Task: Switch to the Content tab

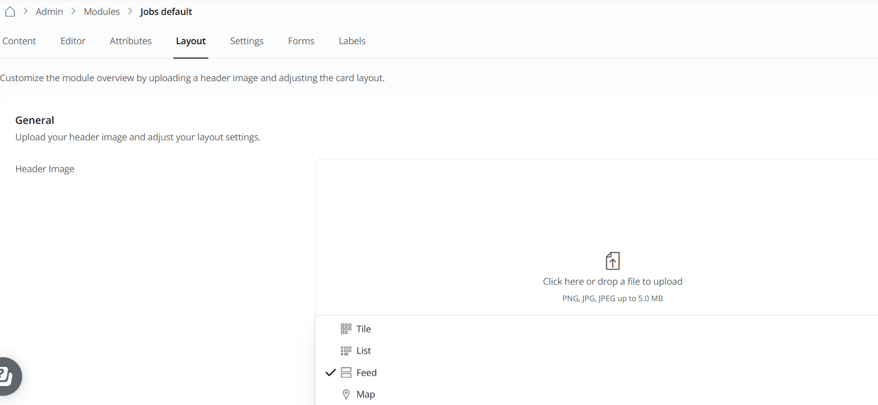Action: coord(19,41)
